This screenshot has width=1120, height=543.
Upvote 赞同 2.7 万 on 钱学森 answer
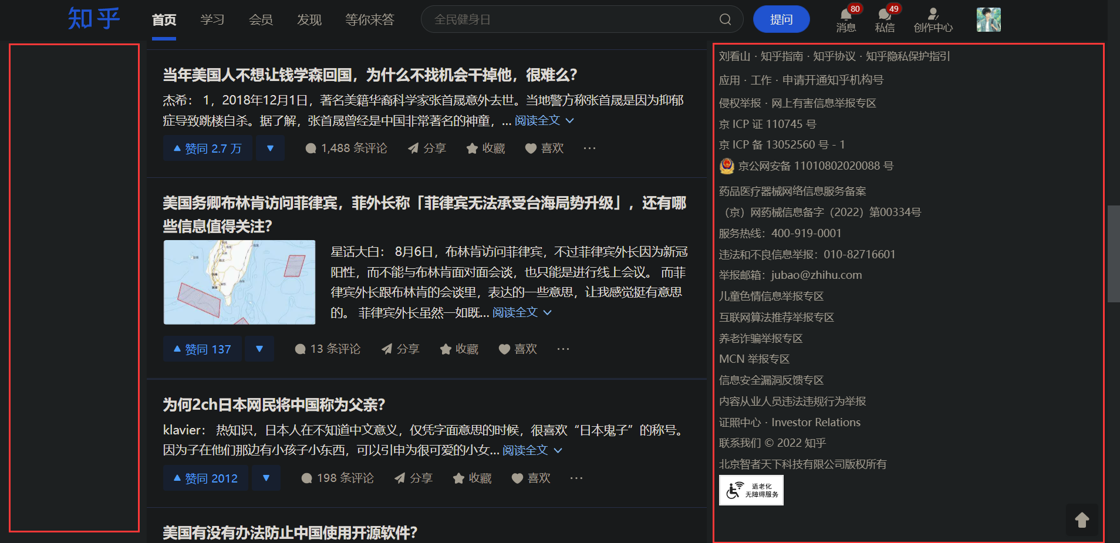(x=208, y=148)
